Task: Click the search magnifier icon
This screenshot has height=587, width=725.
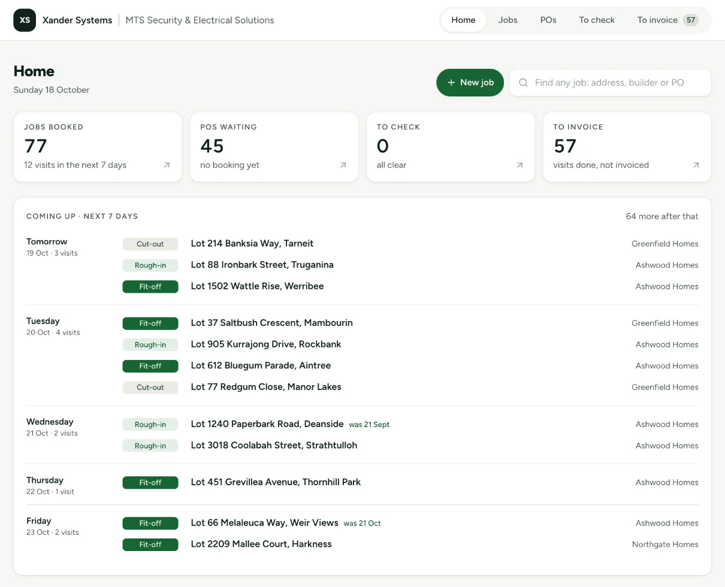Action: 523,83
